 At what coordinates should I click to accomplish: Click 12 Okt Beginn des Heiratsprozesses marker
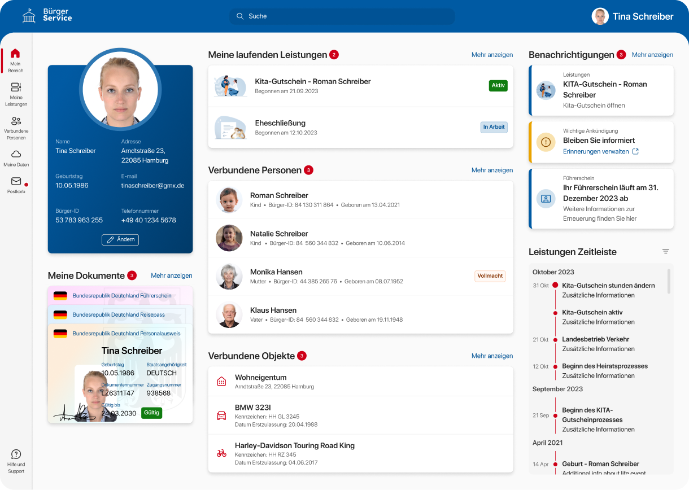[555, 366]
